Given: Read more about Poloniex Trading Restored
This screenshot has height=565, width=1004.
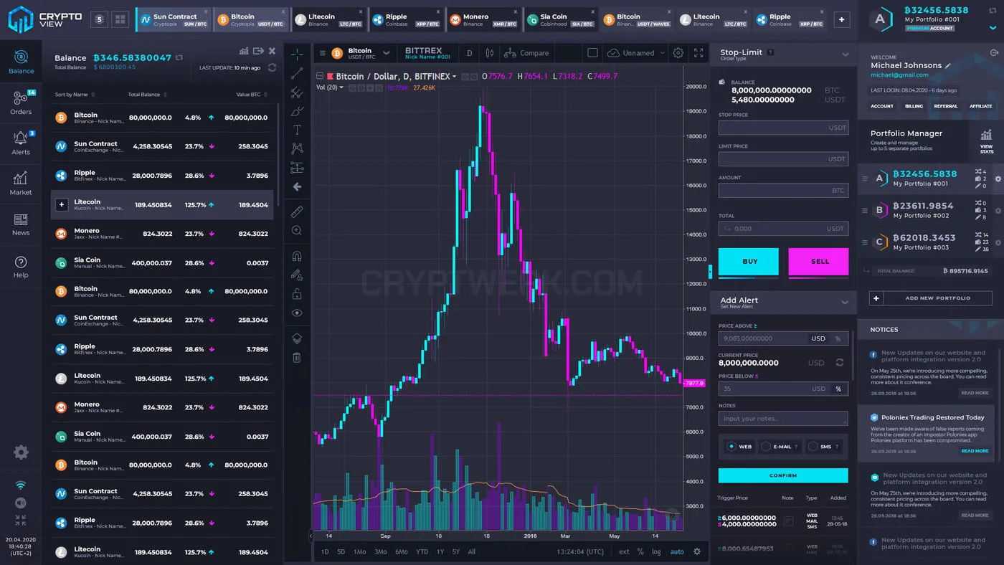Looking at the screenshot, I should 975,451.
